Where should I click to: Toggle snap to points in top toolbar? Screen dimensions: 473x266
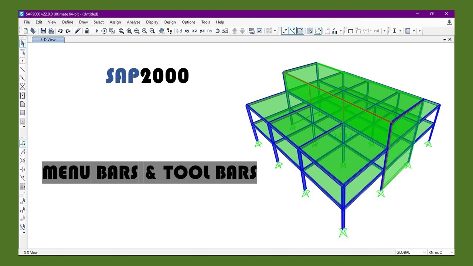click(285, 31)
